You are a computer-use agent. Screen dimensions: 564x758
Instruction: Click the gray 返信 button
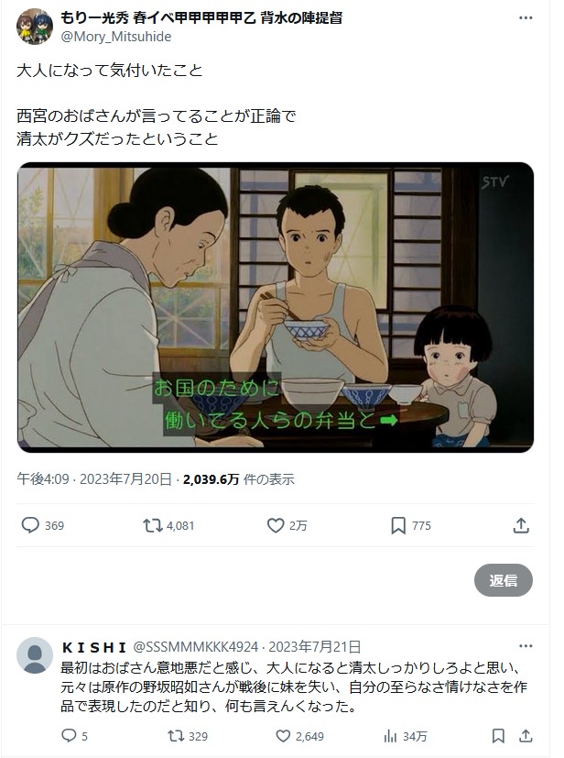pos(504,580)
